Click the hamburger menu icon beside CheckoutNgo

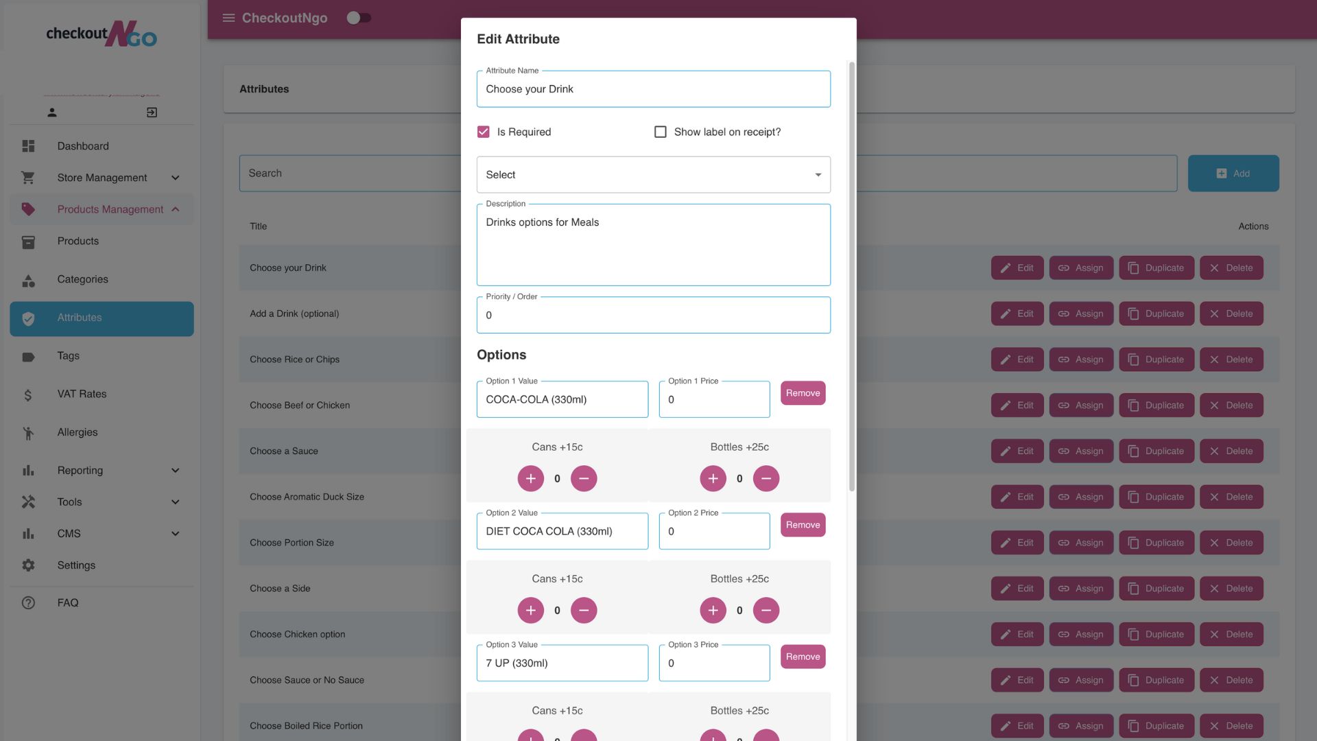coord(228,18)
